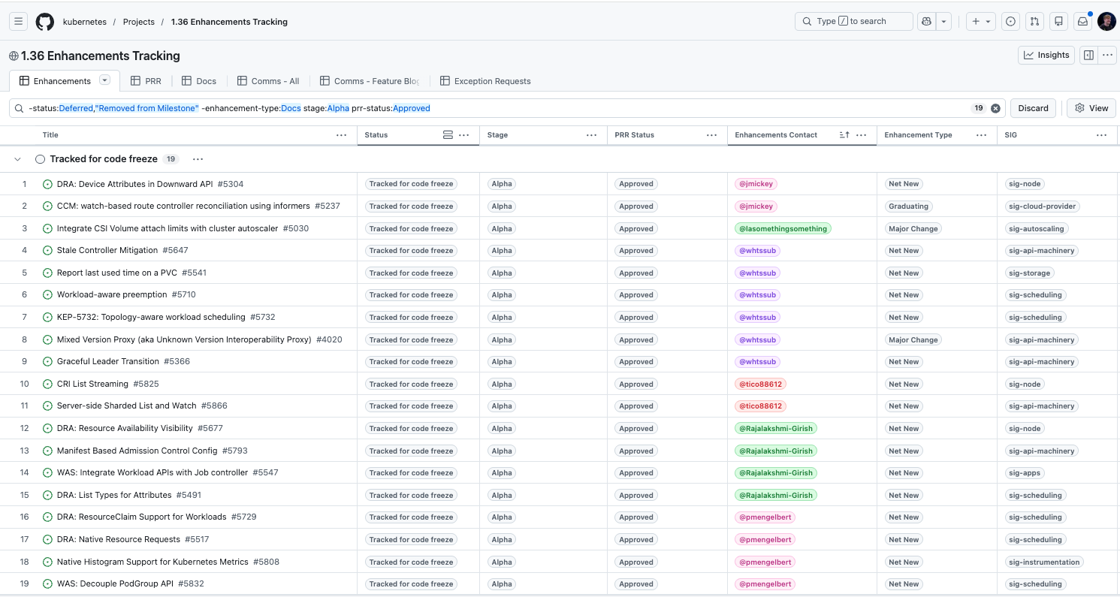Open the issues icon in header
This screenshot has height=597, width=1120.
point(1010,22)
